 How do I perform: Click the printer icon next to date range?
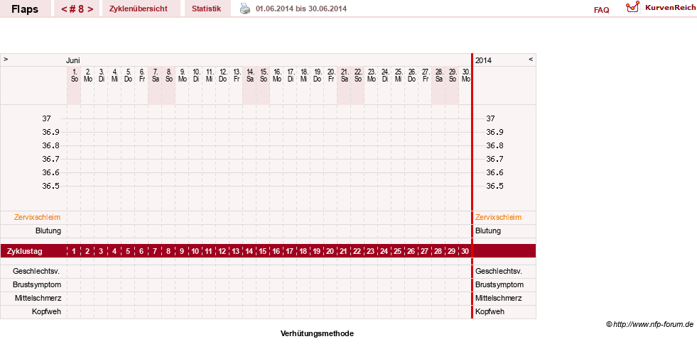(x=245, y=9)
